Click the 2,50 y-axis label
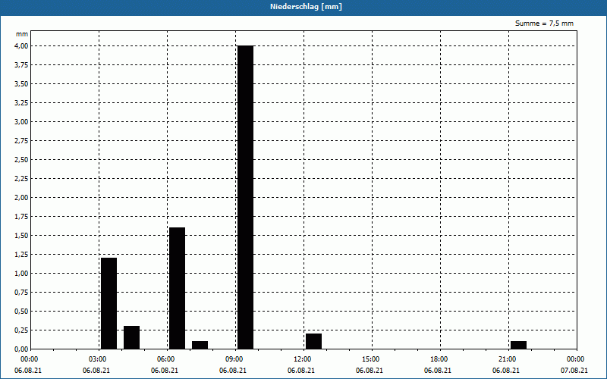 [x=21, y=159]
